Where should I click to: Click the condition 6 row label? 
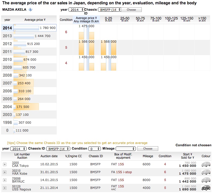[x=66, y=32]
